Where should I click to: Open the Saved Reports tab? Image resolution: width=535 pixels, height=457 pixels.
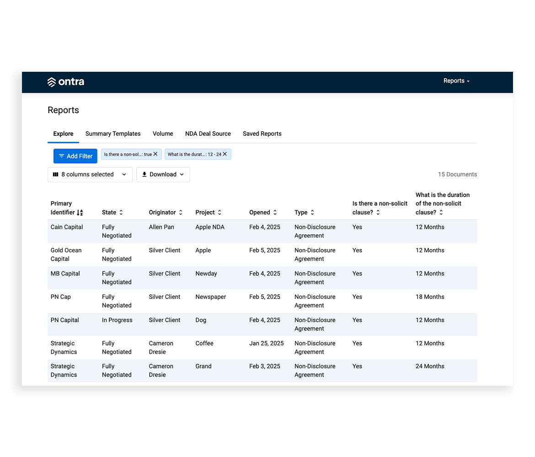click(262, 133)
